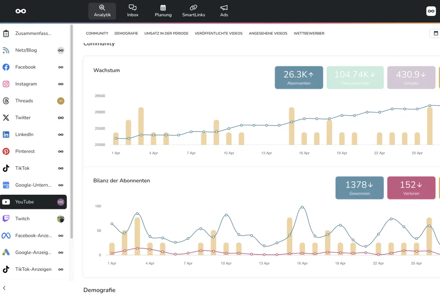Viewport: 440px width, 294px height.
Task: Switch to the Wettbewerber tab
Action: click(309, 34)
